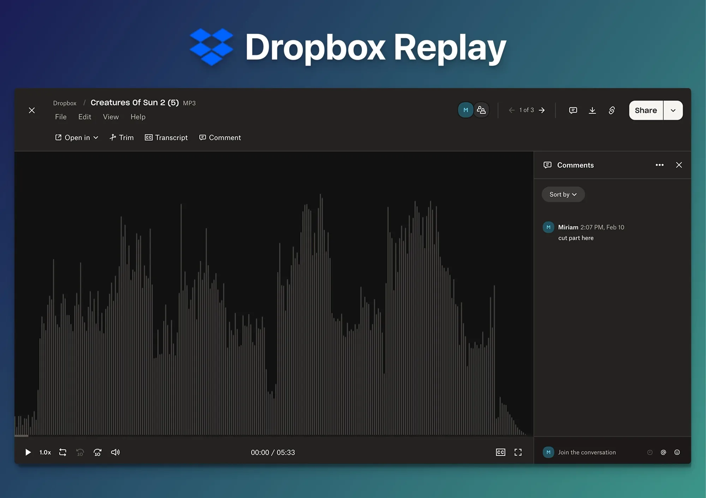Open the Edit menu
This screenshot has width=706, height=498.
[x=84, y=117]
